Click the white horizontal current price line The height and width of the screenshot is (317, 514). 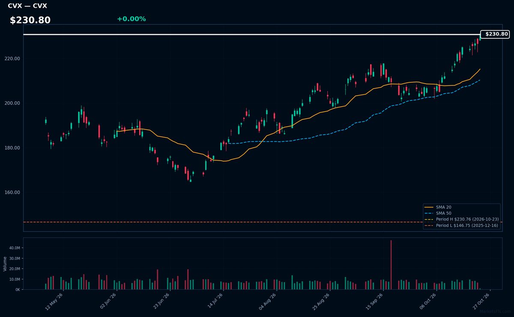coord(252,34)
